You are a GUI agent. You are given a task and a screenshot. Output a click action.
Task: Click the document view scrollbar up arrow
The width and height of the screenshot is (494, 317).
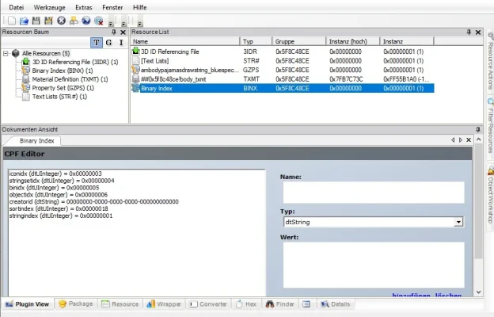tap(478, 139)
